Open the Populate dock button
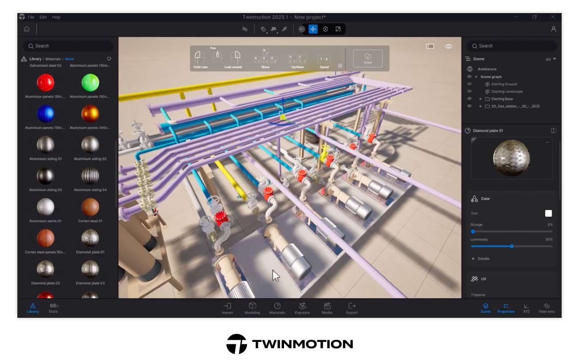This screenshot has width=579, height=363. (302, 308)
